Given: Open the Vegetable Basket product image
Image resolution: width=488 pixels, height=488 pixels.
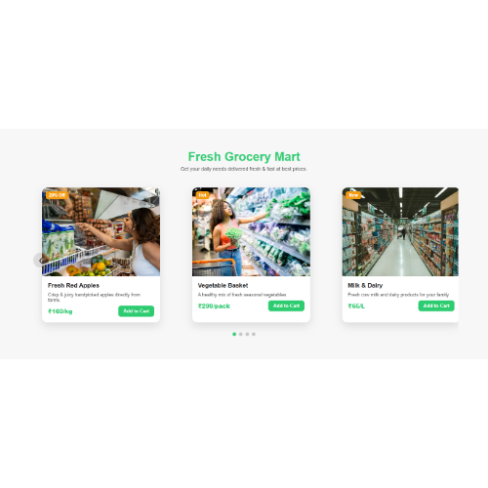Looking at the screenshot, I should tap(251, 231).
